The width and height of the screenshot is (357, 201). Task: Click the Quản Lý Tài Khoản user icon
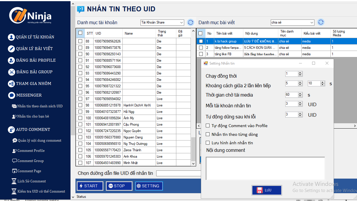pos(11,37)
